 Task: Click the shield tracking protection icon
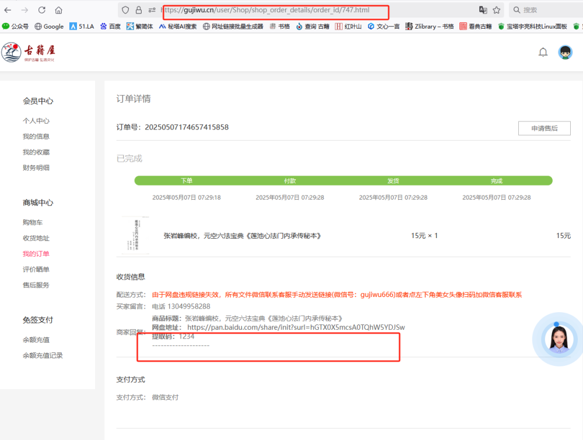(x=125, y=10)
